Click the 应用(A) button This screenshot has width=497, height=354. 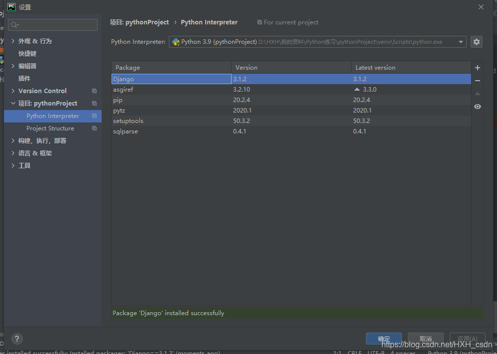(468, 339)
